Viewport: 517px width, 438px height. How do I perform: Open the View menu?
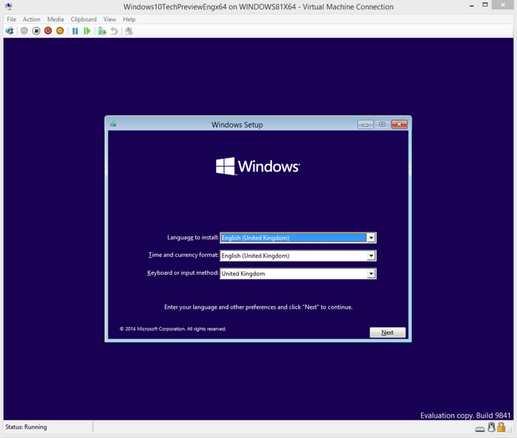[x=110, y=19]
